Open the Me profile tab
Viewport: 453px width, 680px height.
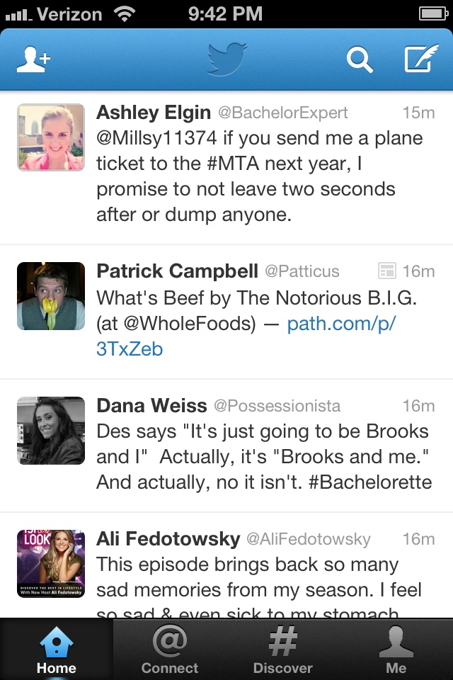click(396, 650)
